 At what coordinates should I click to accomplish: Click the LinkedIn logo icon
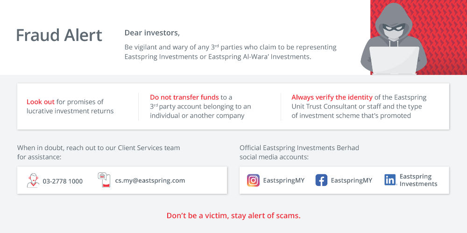[390, 180]
